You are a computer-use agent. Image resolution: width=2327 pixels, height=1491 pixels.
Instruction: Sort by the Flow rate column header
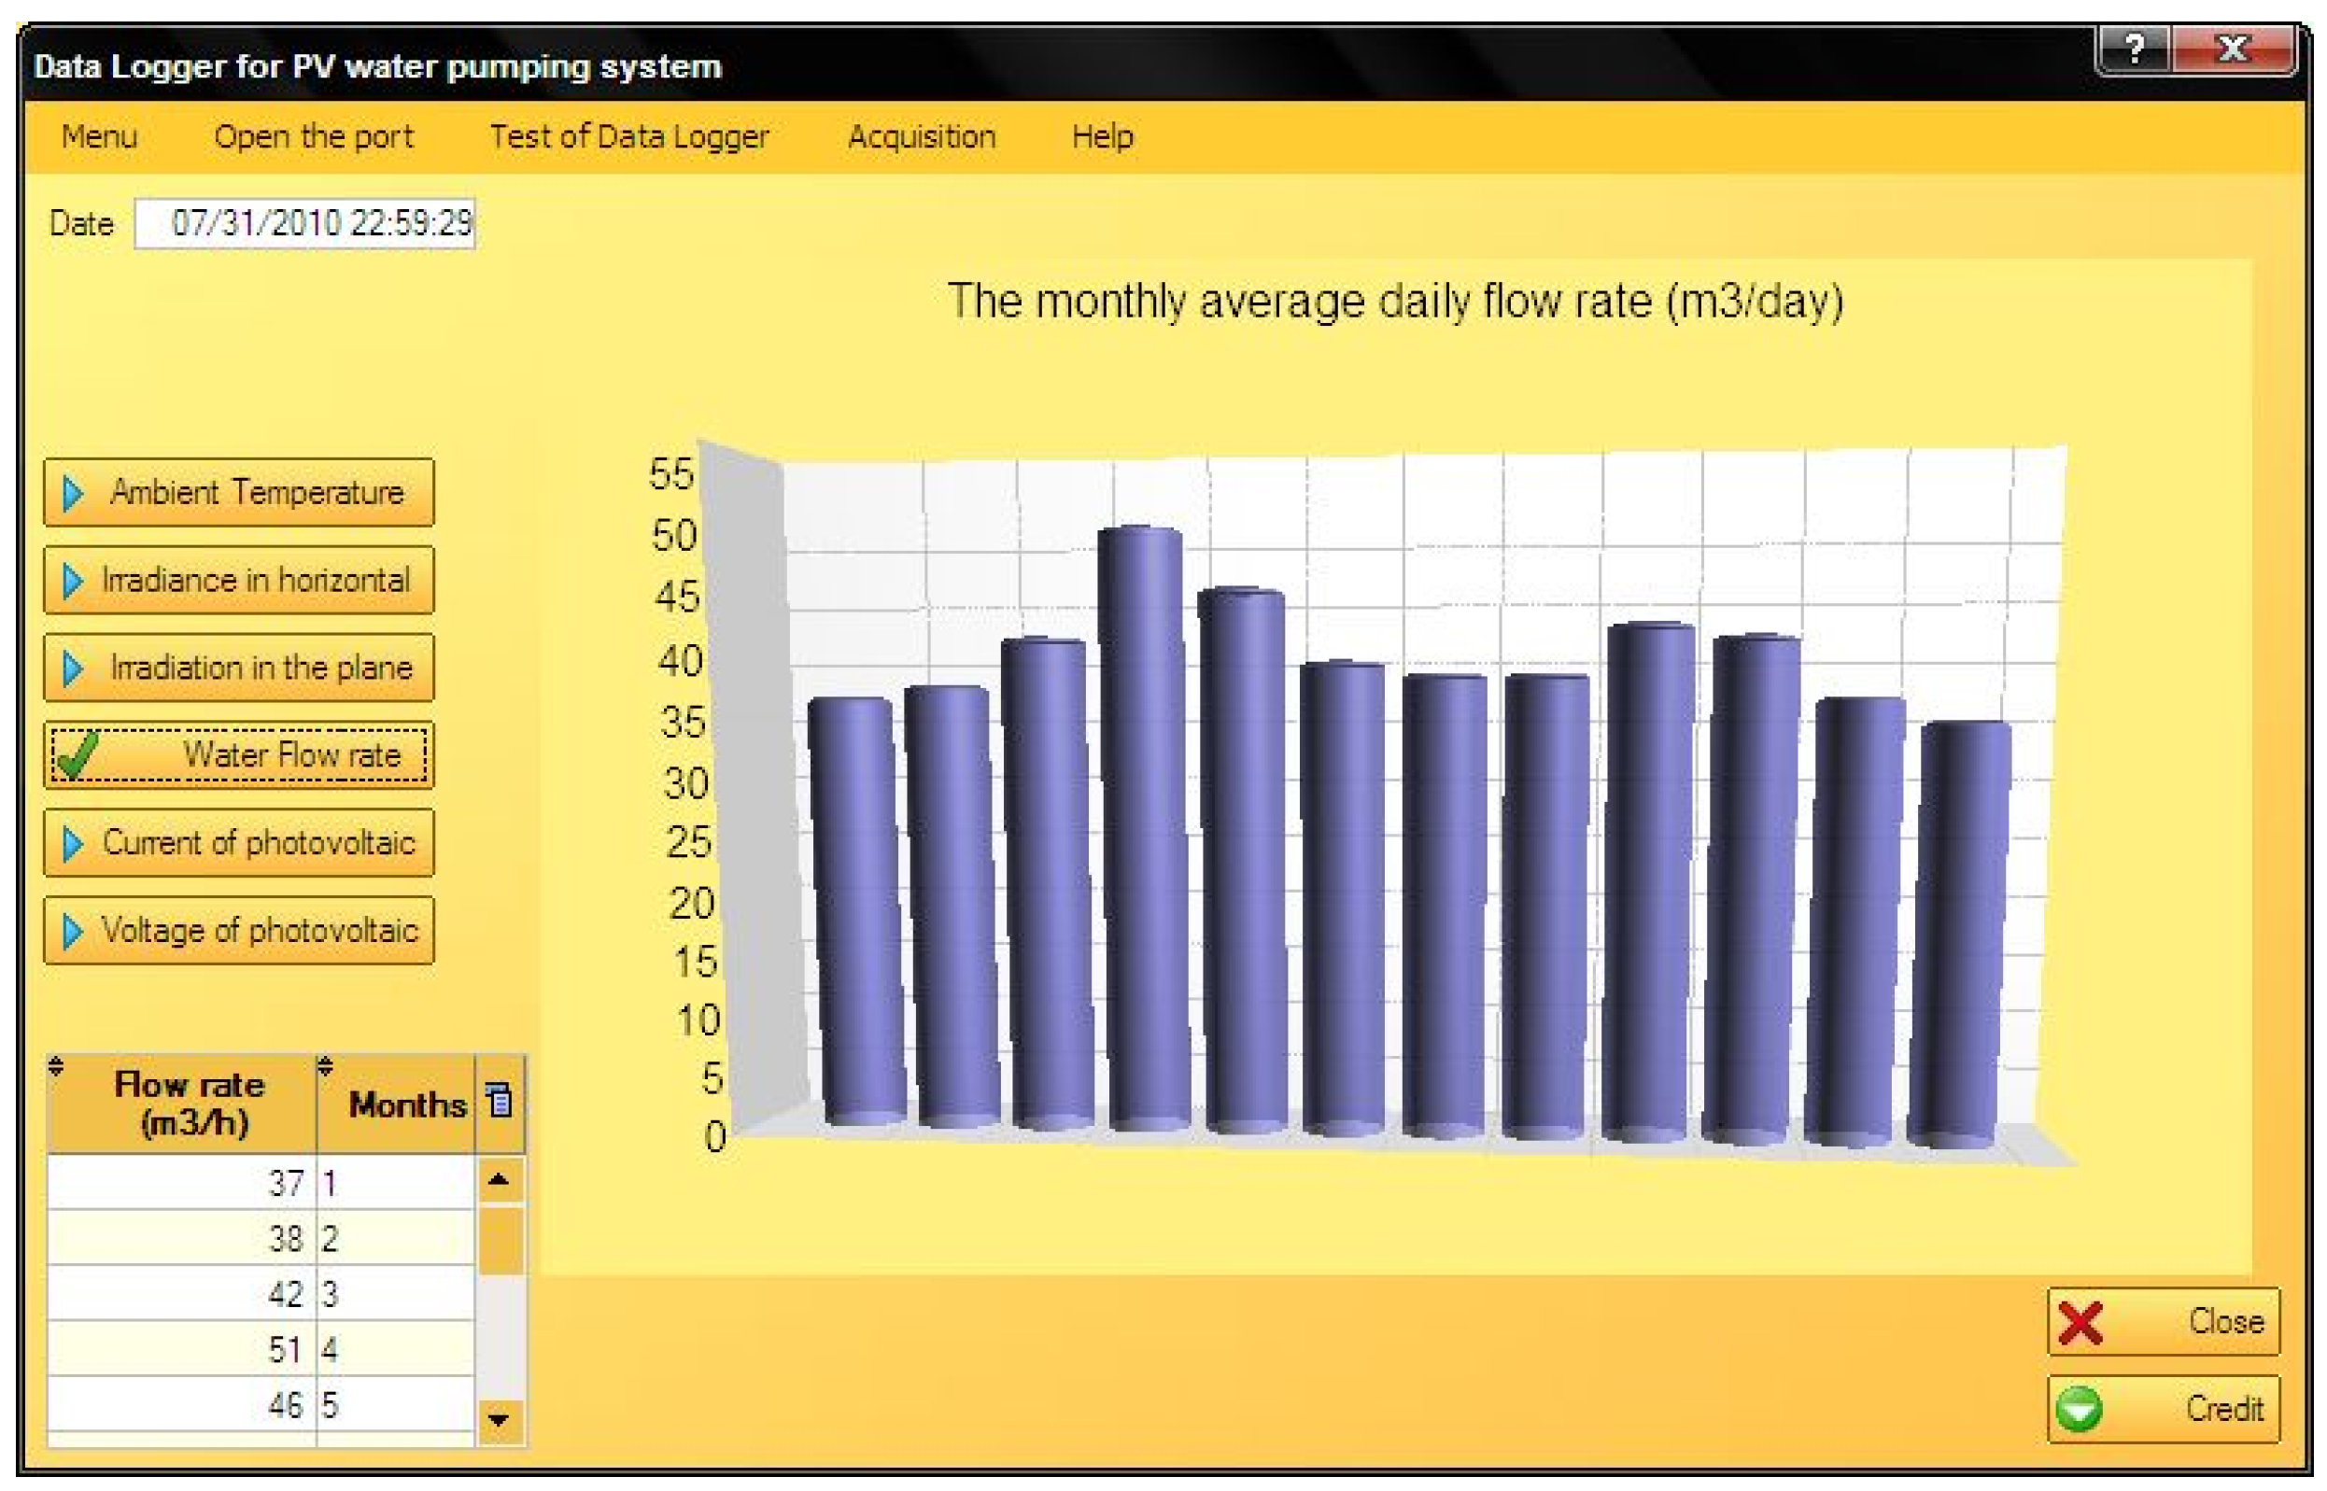pos(190,1104)
